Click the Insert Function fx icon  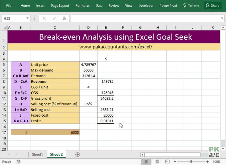click(64, 18)
